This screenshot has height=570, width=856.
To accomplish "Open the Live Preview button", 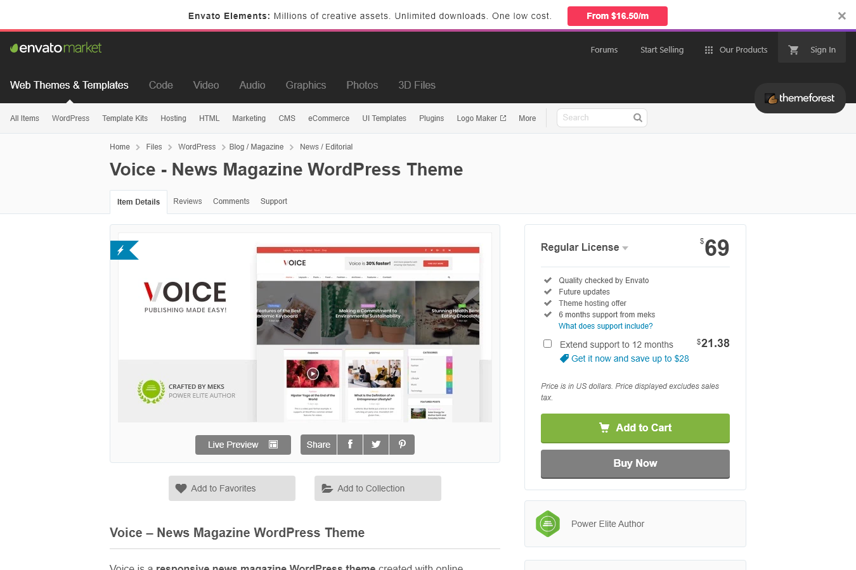I will (x=243, y=445).
